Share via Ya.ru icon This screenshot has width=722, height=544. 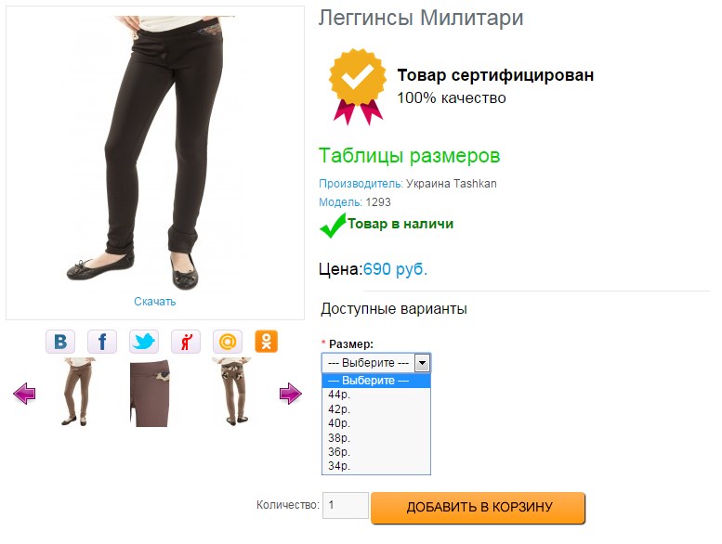186,342
